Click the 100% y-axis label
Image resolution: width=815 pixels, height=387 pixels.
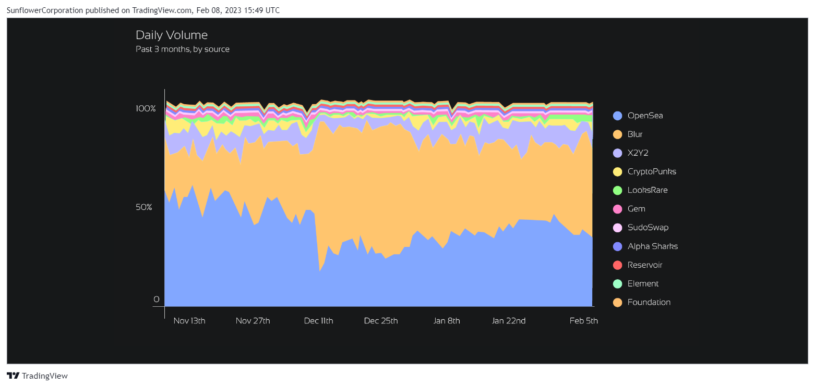(x=146, y=108)
